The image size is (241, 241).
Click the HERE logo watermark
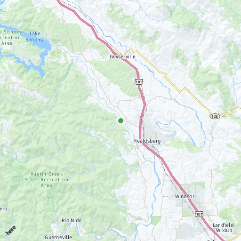tap(10, 231)
